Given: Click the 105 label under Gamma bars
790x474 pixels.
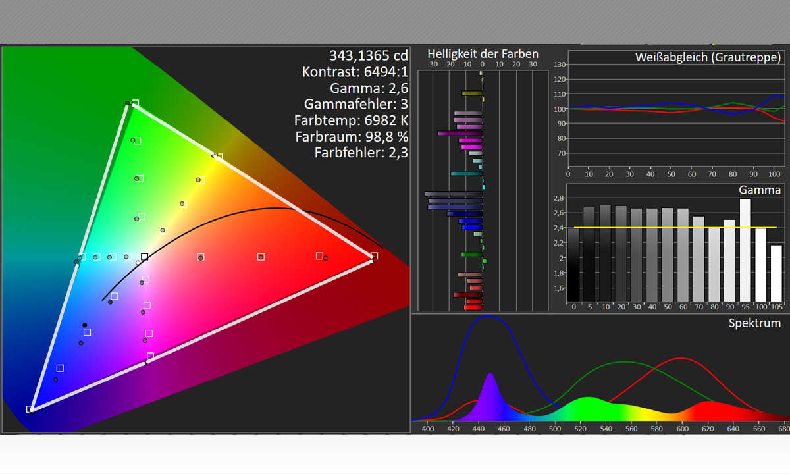Looking at the screenshot, I should point(777,307).
